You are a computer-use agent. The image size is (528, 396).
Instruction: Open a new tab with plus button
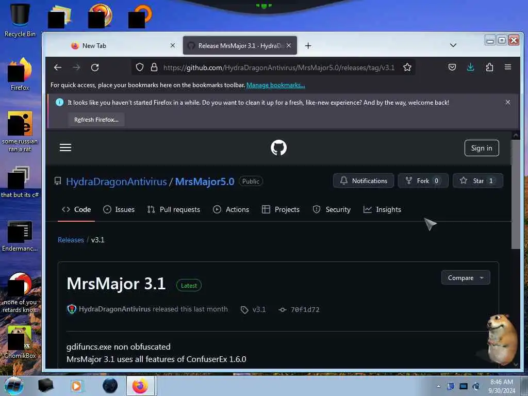tap(308, 45)
